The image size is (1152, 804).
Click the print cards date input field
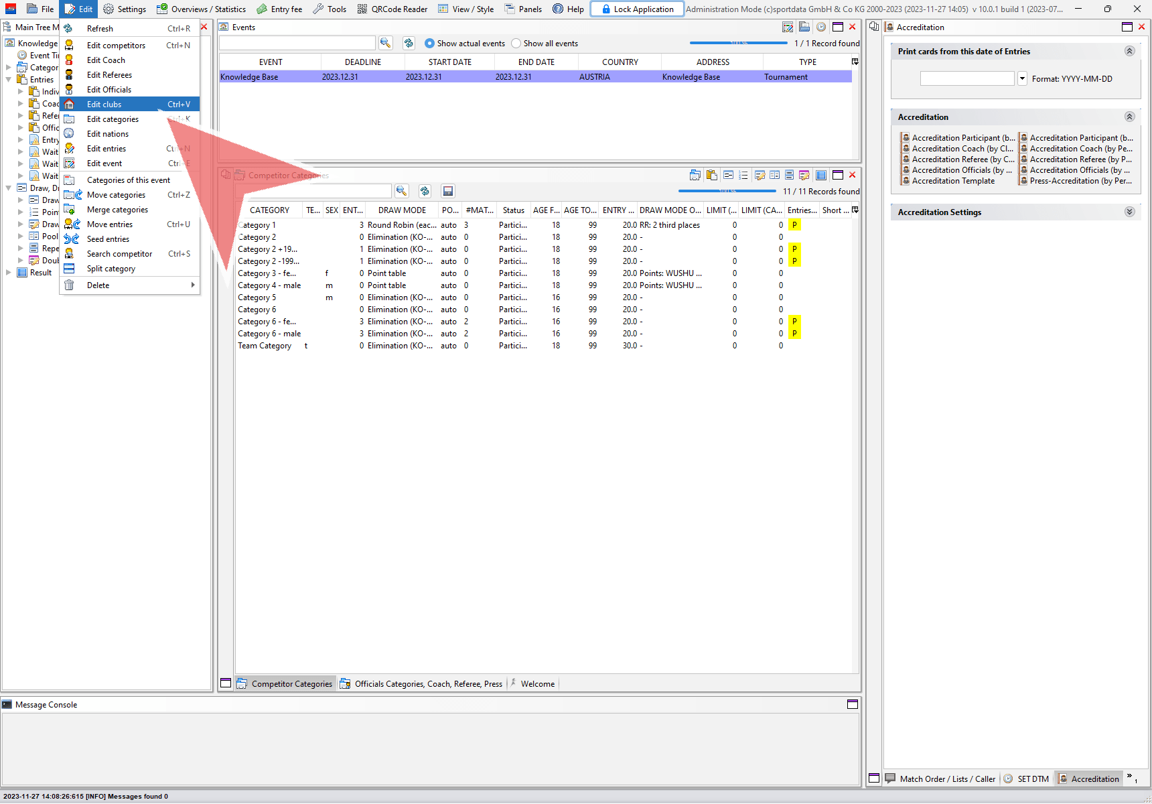[x=966, y=78]
